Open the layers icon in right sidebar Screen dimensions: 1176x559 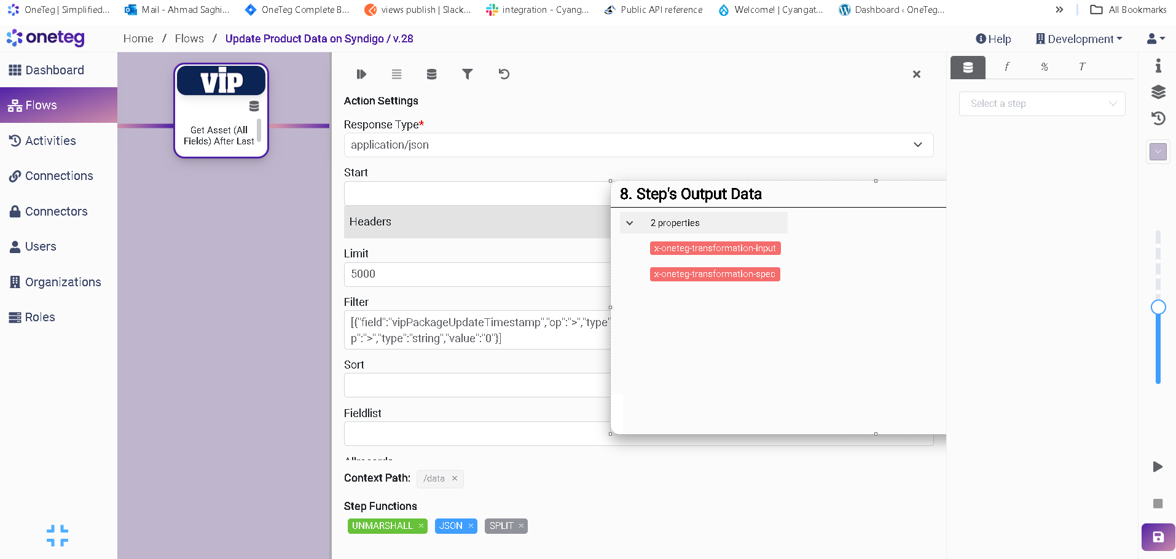(1158, 92)
